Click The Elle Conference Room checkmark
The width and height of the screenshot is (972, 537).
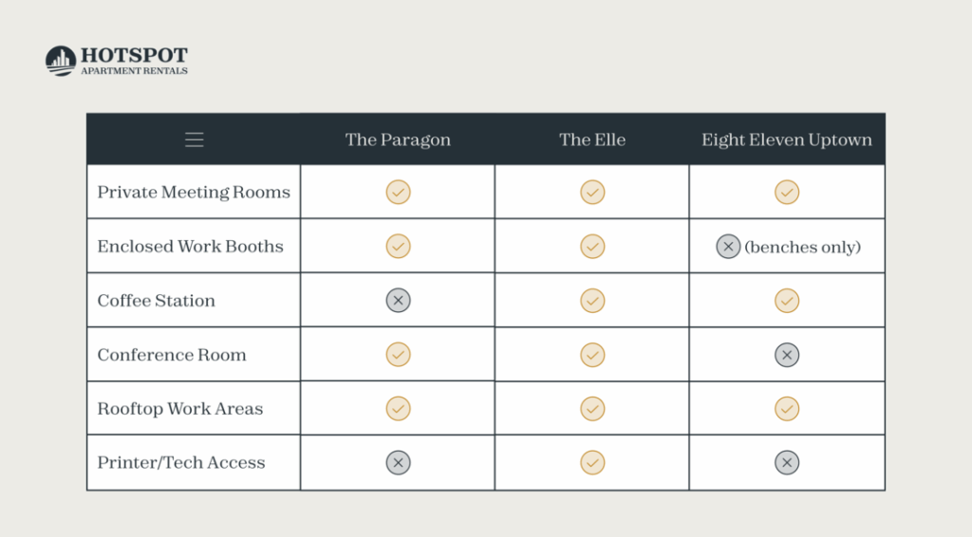point(592,355)
